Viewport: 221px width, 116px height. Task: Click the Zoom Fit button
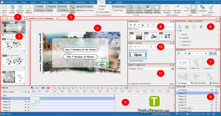[x=193, y=9]
